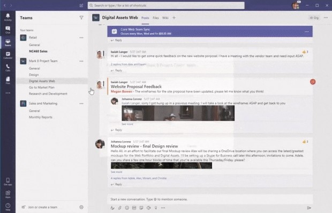Reply to Mockup review thread
Screen dimensions: 332x213
click(x=116, y=185)
